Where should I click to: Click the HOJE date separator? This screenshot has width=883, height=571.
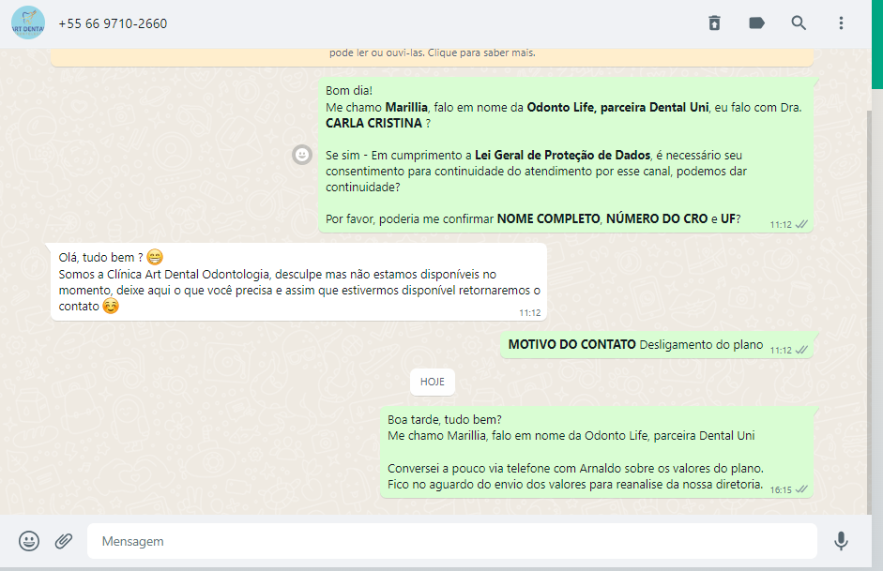point(432,382)
